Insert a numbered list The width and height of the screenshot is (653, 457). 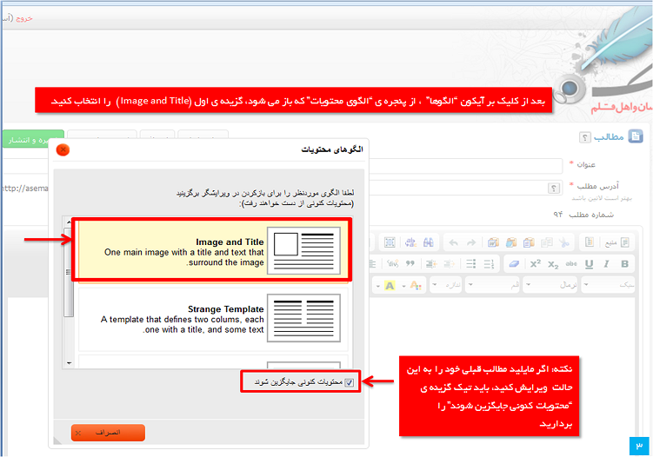click(489, 264)
